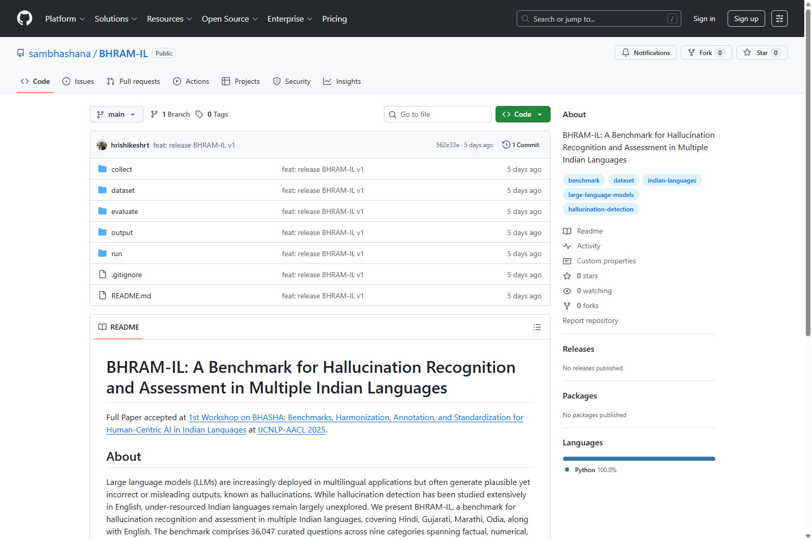Click the repository icon before sambhashana
The image size is (812, 540).
pyautogui.click(x=21, y=53)
